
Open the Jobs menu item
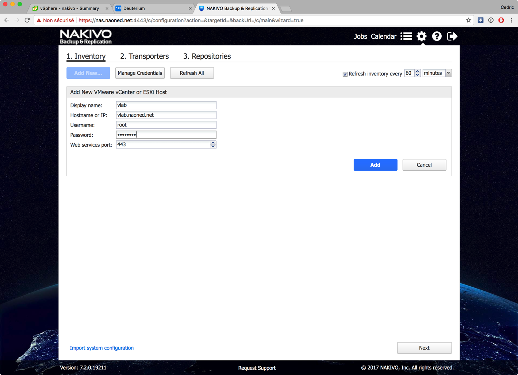(x=360, y=36)
